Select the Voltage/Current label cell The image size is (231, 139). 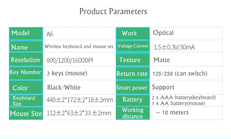[x=133, y=46]
